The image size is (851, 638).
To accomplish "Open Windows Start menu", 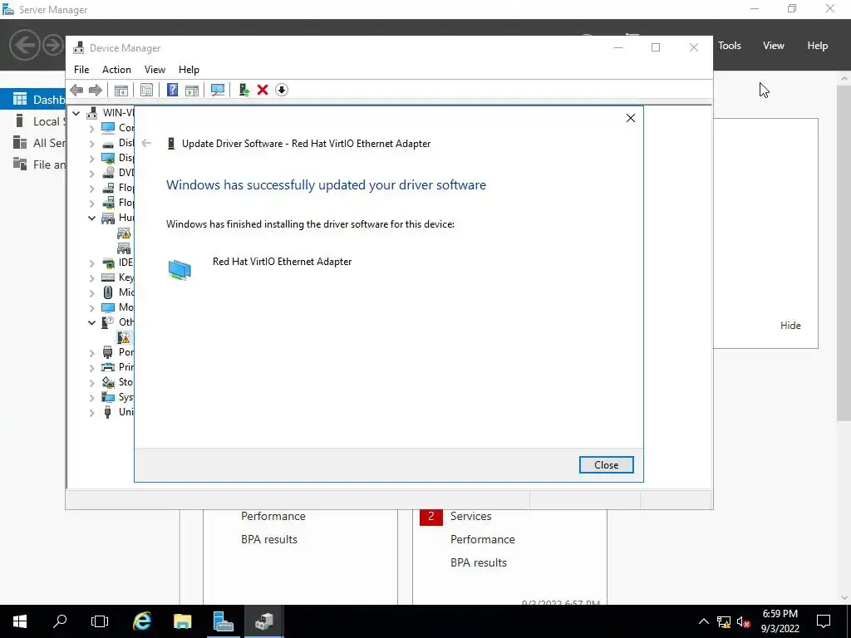I will pos(20,621).
